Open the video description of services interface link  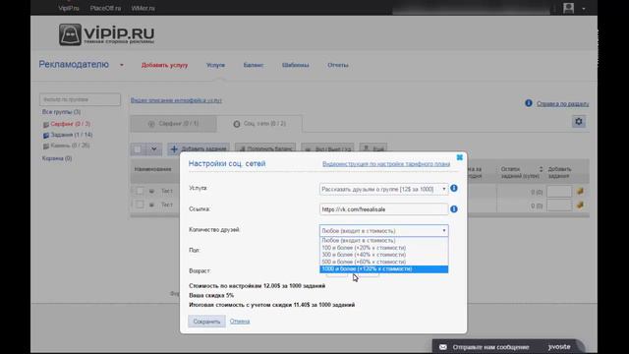[176, 100]
